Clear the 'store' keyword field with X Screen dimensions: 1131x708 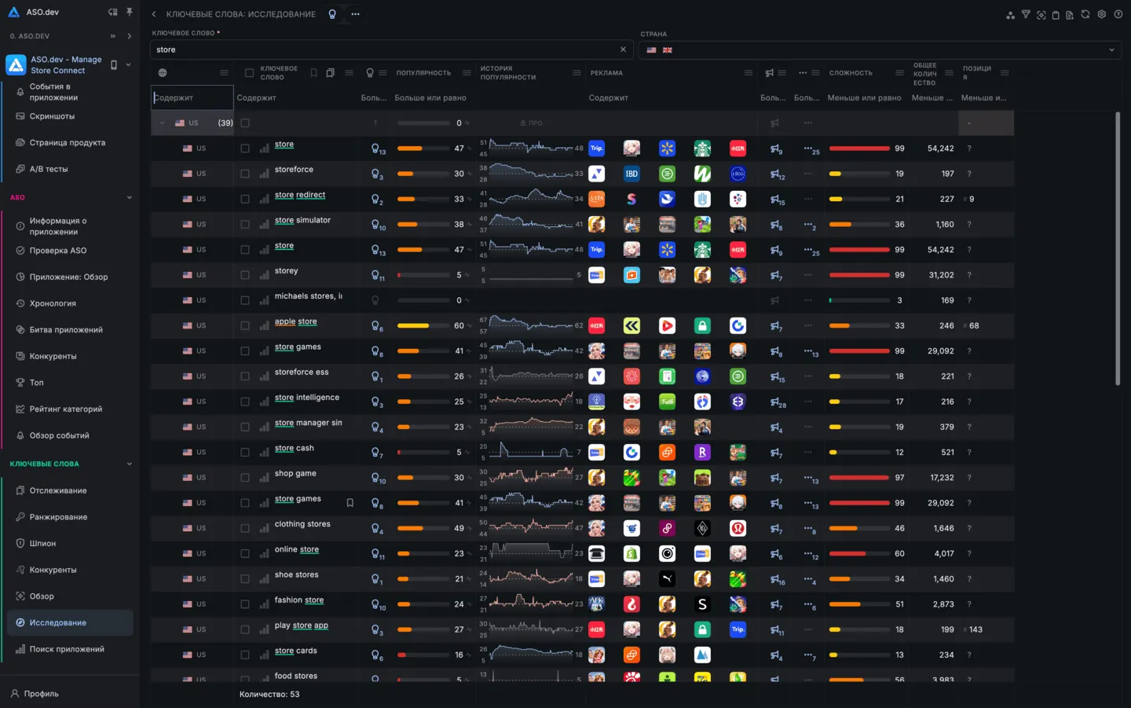pos(623,50)
